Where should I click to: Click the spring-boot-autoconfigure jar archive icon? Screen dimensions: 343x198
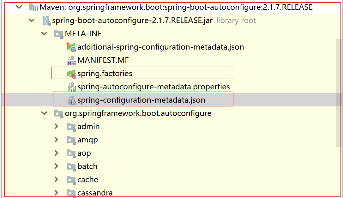click(46, 21)
